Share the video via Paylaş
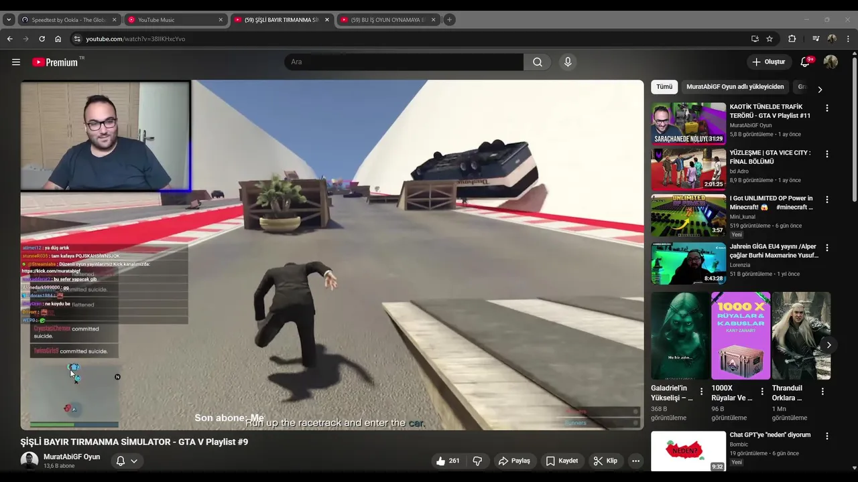The width and height of the screenshot is (858, 482). tap(514, 461)
